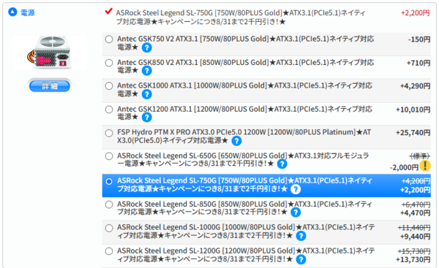Click the +9,440円 discounted price
439x268 pixels.
pos(415,237)
